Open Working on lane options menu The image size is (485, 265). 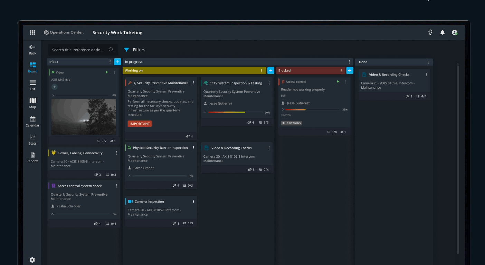tap(261, 70)
